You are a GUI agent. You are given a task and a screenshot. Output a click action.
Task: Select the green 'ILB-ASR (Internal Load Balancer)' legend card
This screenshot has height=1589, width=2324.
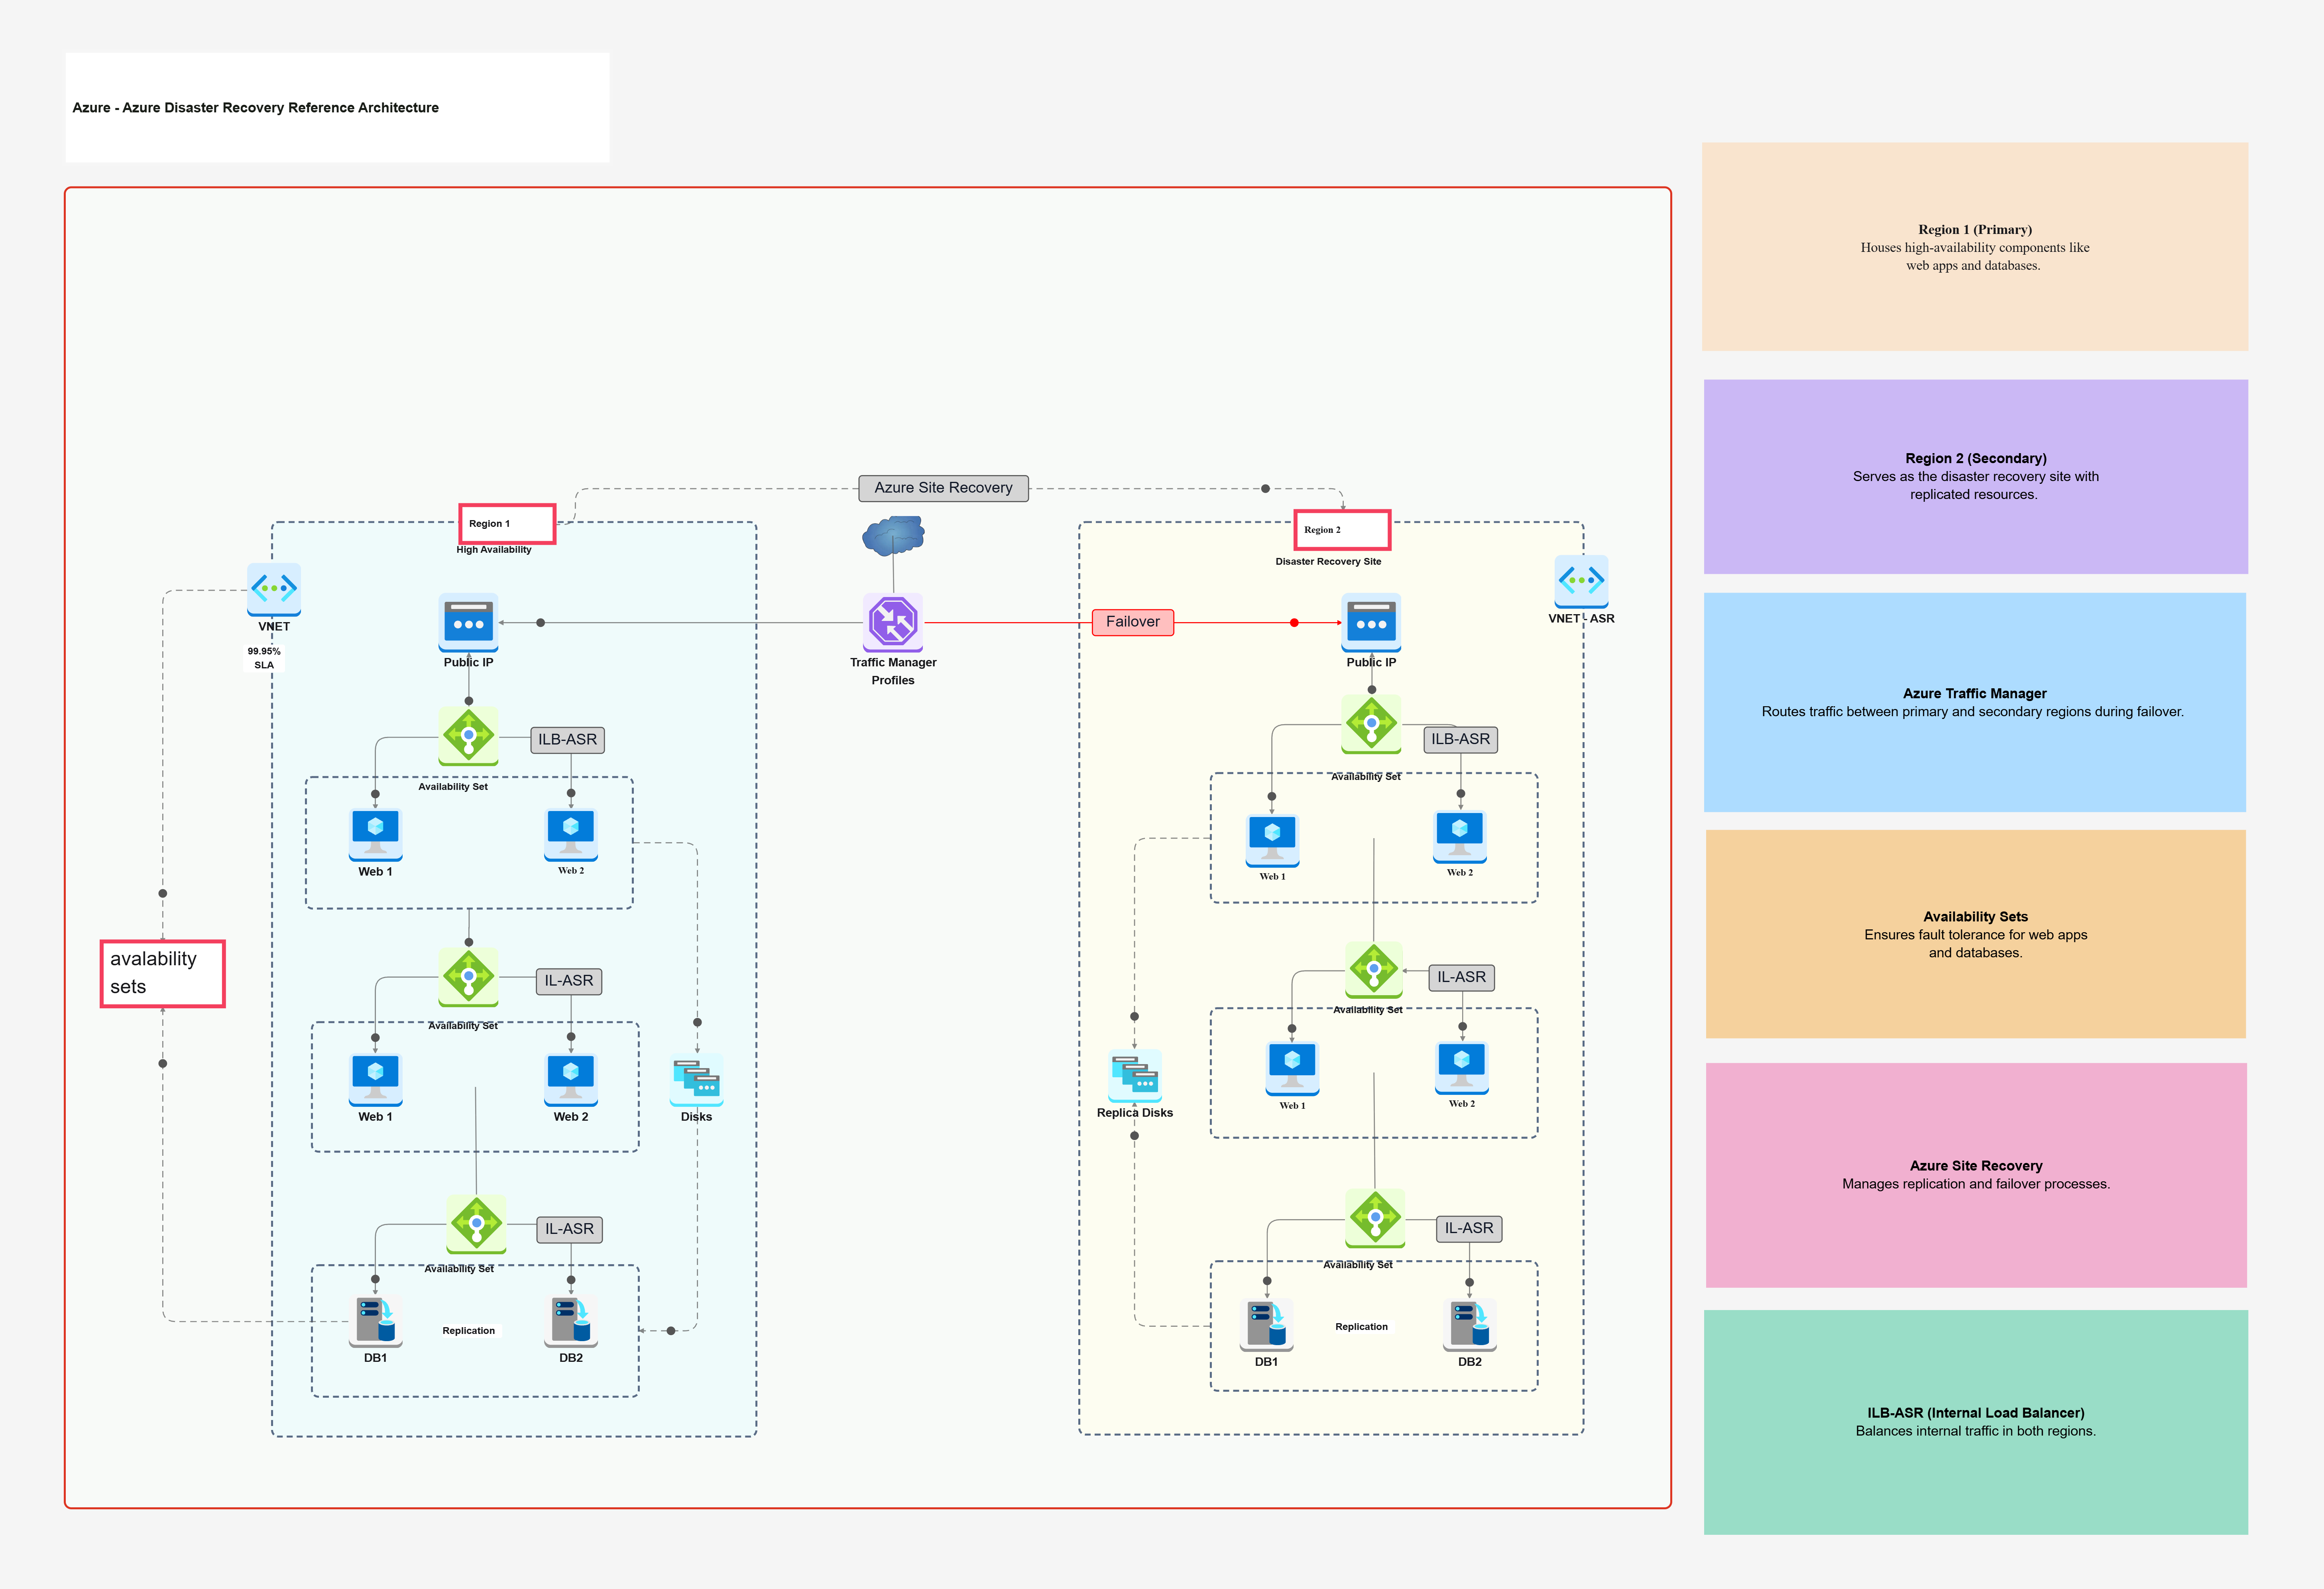pyautogui.click(x=1976, y=1422)
